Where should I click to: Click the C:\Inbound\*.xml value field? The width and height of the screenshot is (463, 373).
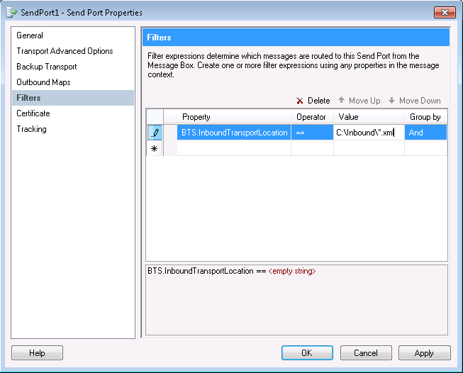pyautogui.click(x=369, y=133)
